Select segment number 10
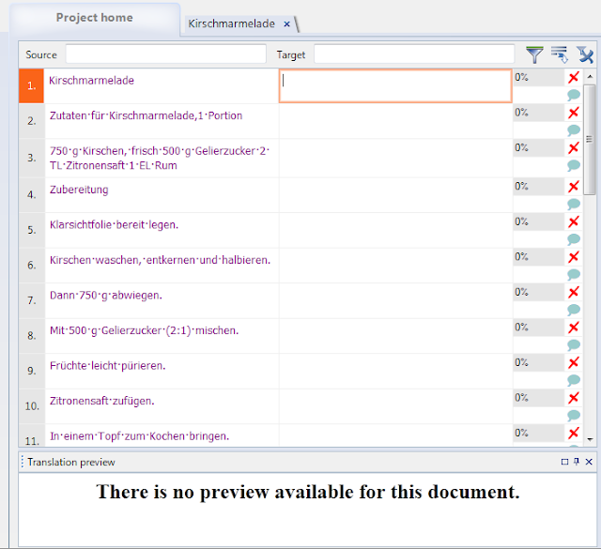This screenshot has height=549, width=601. pyautogui.click(x=32, y=406)
